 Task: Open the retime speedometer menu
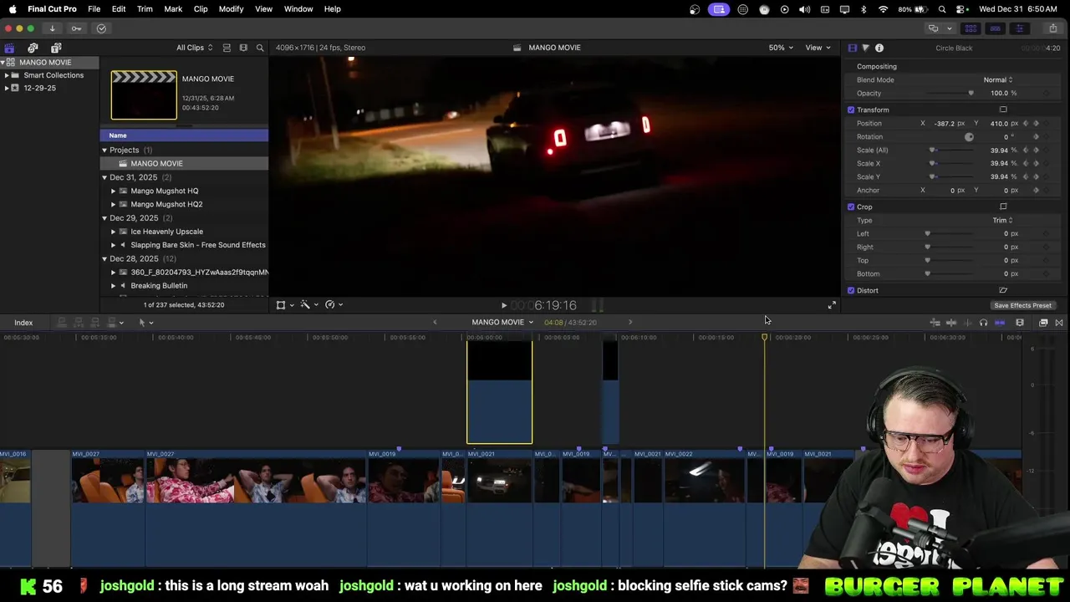coord(334,305)
